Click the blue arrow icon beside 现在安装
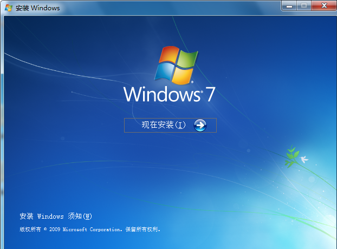Screen dimensions: 337x249 point(200,125)
